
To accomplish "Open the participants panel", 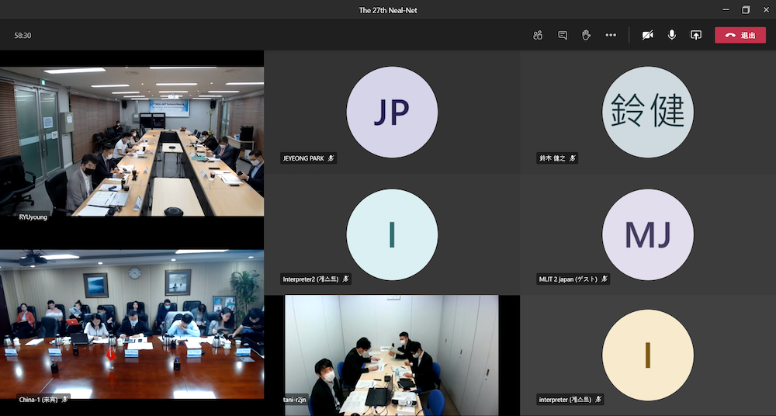I will click(537, 35).
